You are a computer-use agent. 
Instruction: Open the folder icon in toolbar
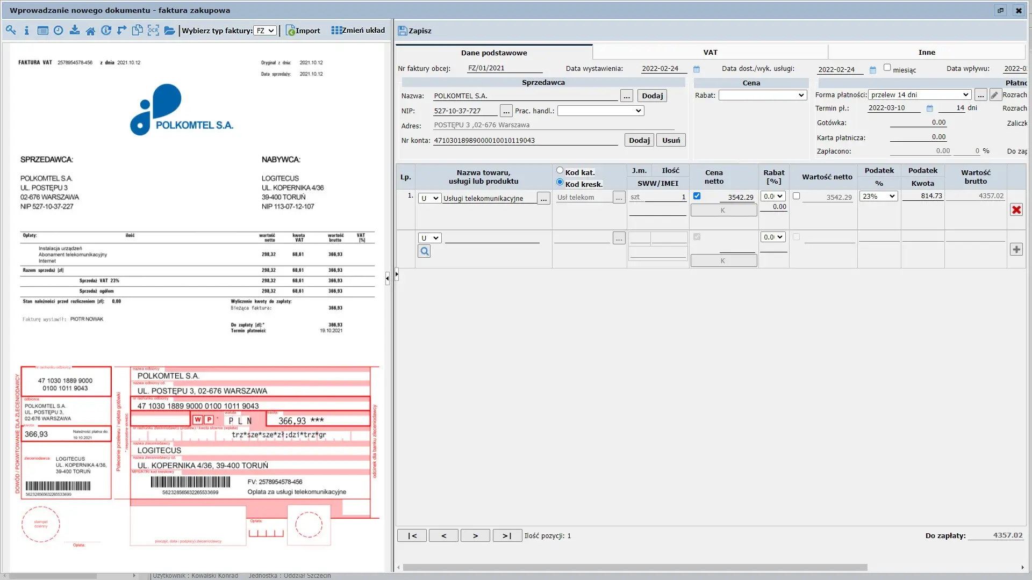(169, 31)
